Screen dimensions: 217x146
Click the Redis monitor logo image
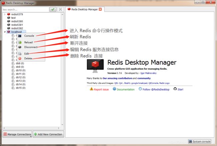click(x=95, y=66)
